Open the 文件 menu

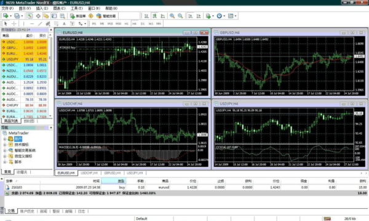(7, 9)
